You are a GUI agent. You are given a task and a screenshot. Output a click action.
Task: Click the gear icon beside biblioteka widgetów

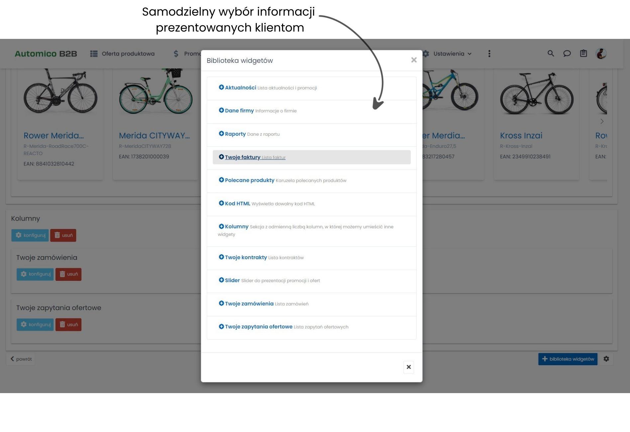(606, 359)
